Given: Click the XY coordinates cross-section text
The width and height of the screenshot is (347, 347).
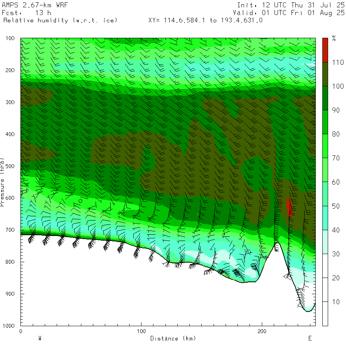Looking at the screenshot, I should 206,20.
